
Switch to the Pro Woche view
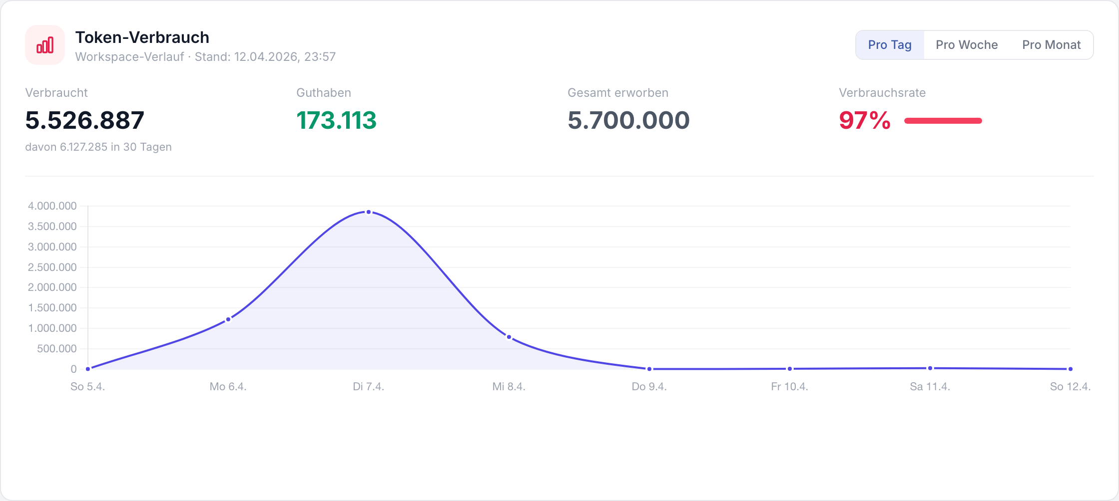point(967,45)
